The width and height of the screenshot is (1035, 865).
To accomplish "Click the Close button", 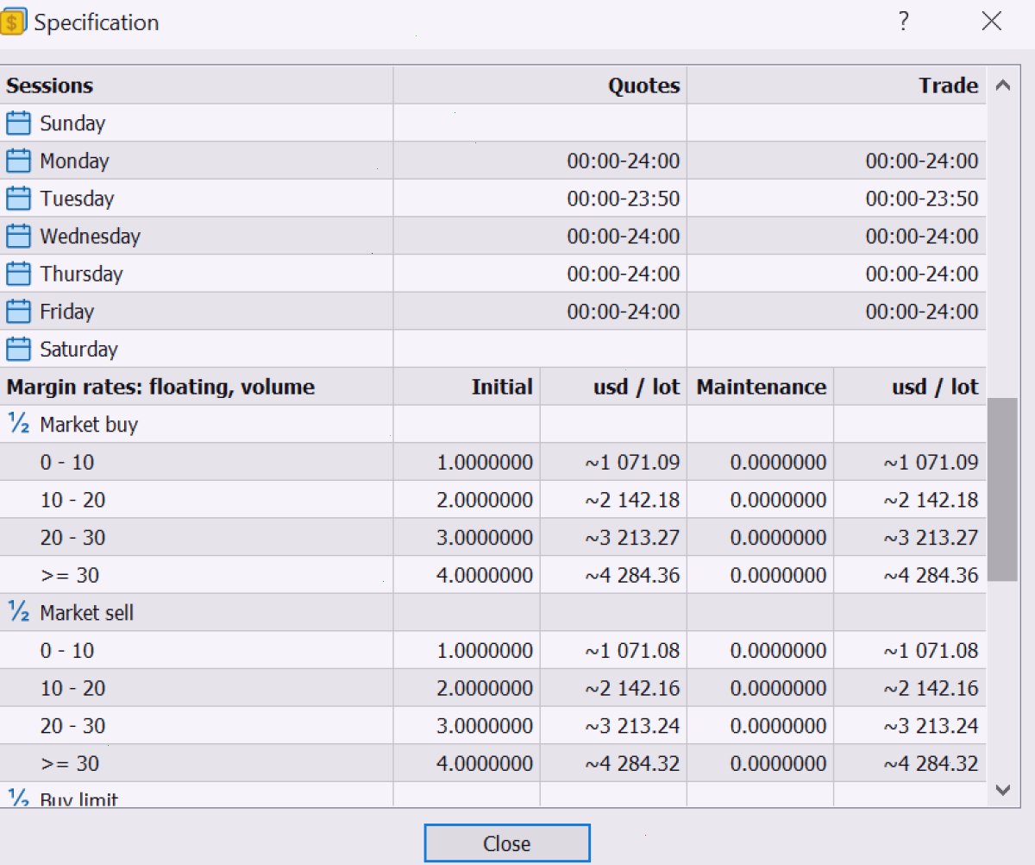I will [507, 843].
